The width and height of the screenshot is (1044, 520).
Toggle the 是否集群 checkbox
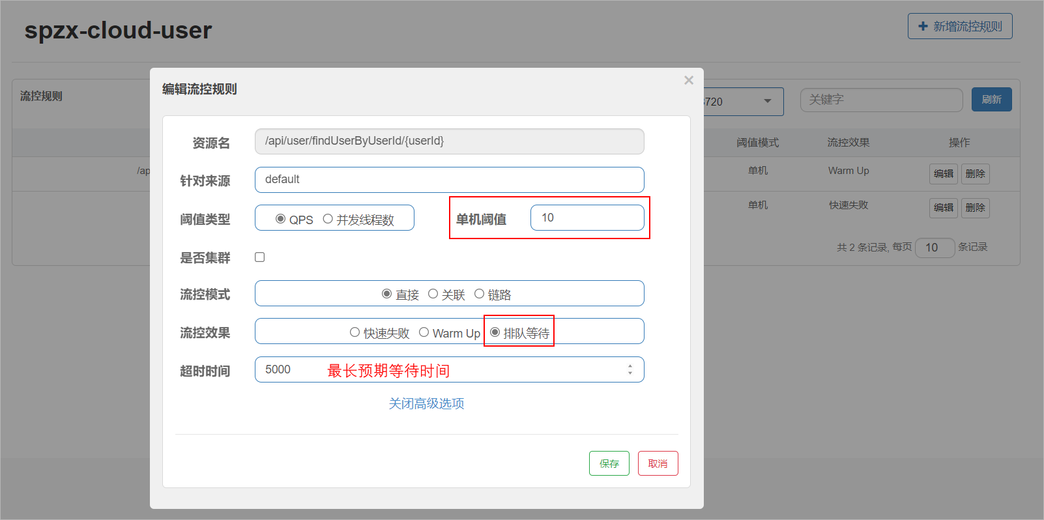(x=260, y=257)
